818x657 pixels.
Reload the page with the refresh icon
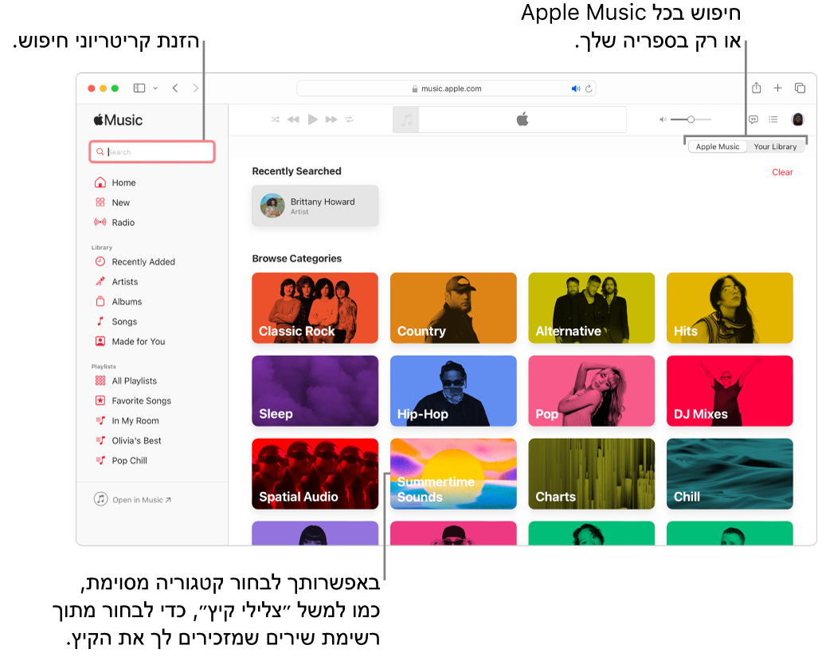point(589,88)
